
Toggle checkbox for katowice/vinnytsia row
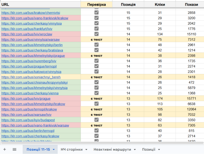click(x=96, y=72)
